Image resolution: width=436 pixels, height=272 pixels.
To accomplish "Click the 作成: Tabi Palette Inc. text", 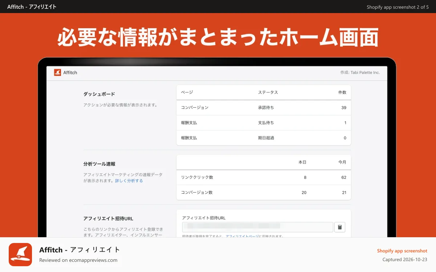I will click(360, 73).
